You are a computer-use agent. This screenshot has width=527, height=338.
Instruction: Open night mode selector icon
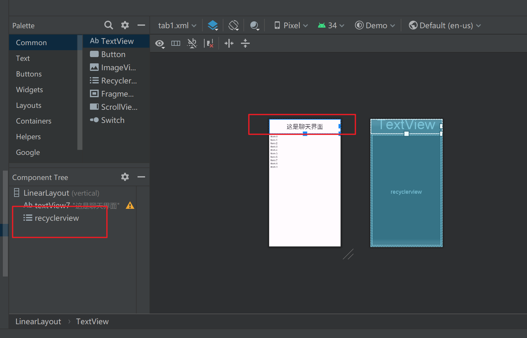point(254,25)
